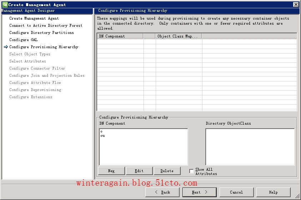Close the Create Management Agent dialog
Screen dimensions: 301x200
coord(296,4)
